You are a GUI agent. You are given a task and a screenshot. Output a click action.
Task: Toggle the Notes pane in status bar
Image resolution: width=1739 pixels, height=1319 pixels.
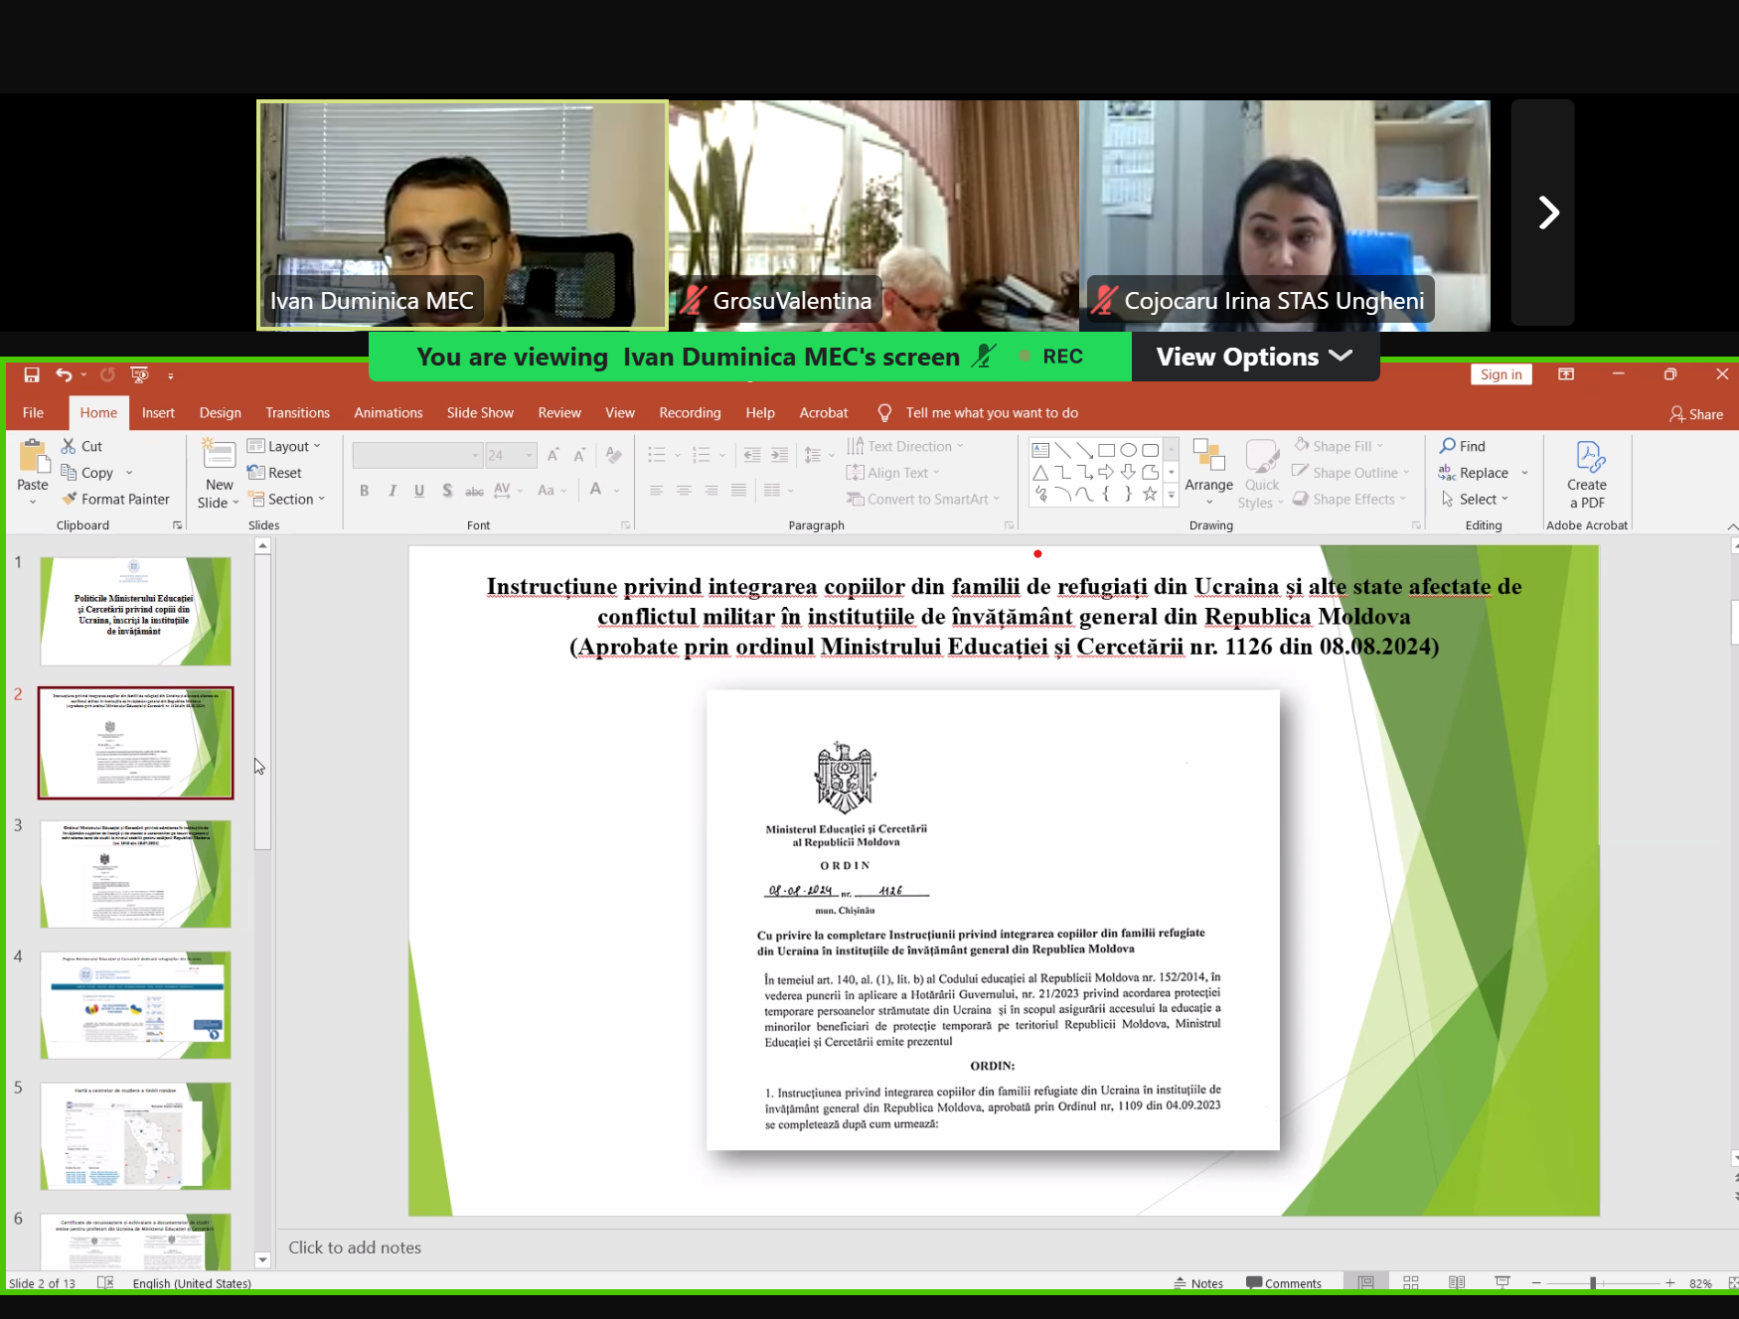pos(1198,1283)
